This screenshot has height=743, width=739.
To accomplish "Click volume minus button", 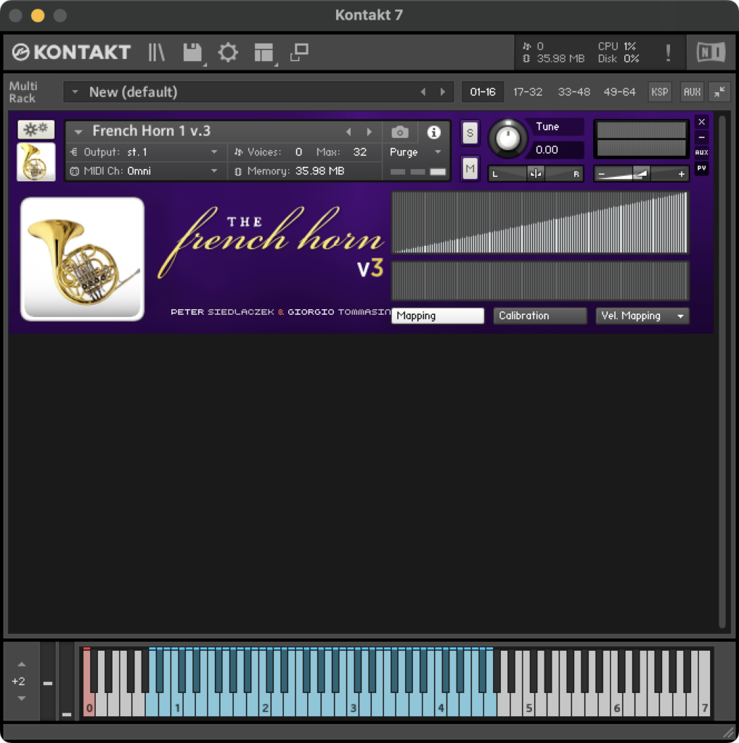I will [x=602, y=174].
